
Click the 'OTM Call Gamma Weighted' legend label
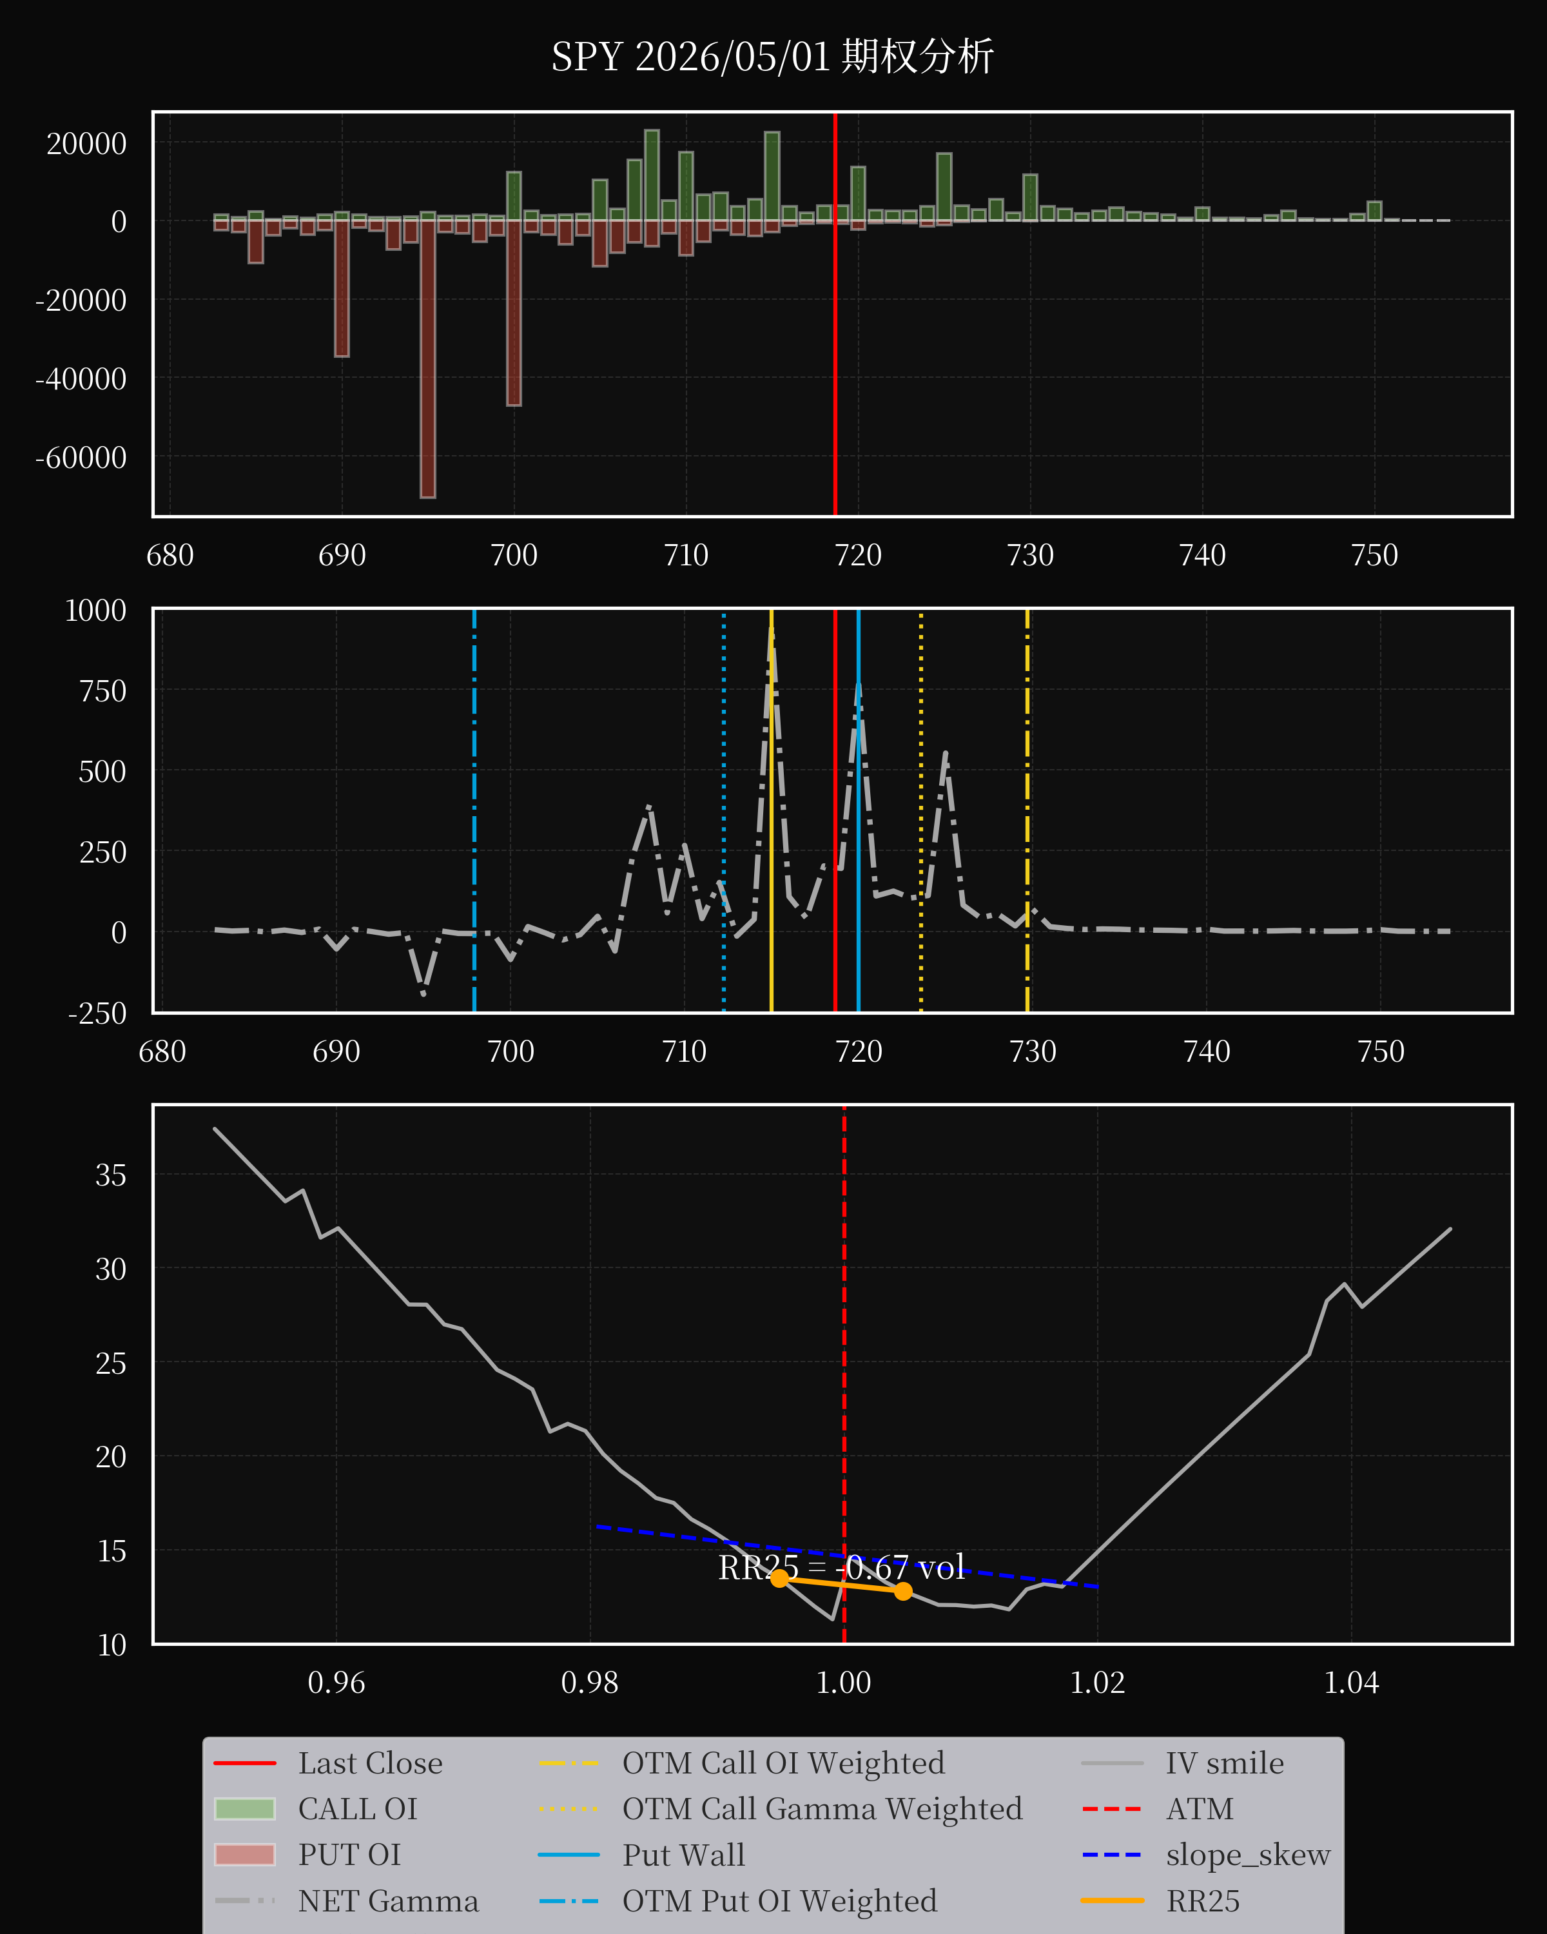coord(822,1808)
